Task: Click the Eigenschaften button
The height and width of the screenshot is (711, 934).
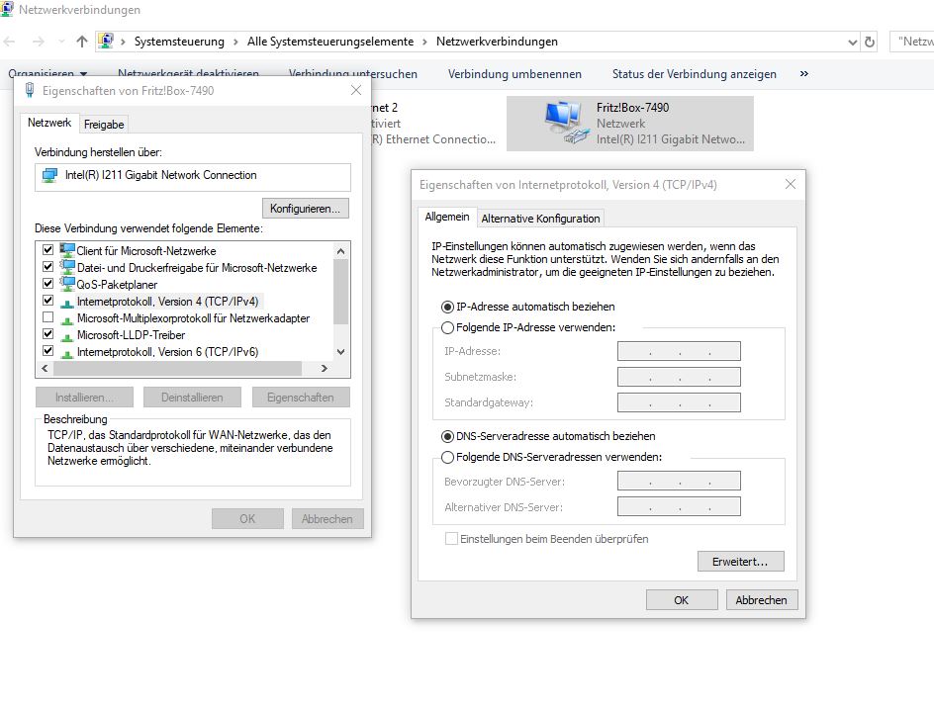Action: pos(301,398)
